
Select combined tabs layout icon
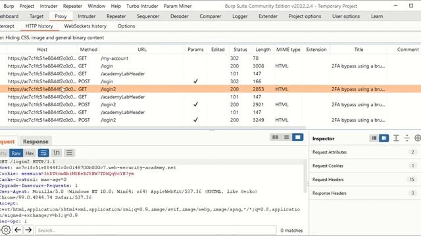[298, 137]
